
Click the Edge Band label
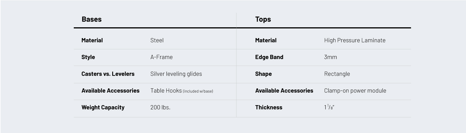point(269,57)
